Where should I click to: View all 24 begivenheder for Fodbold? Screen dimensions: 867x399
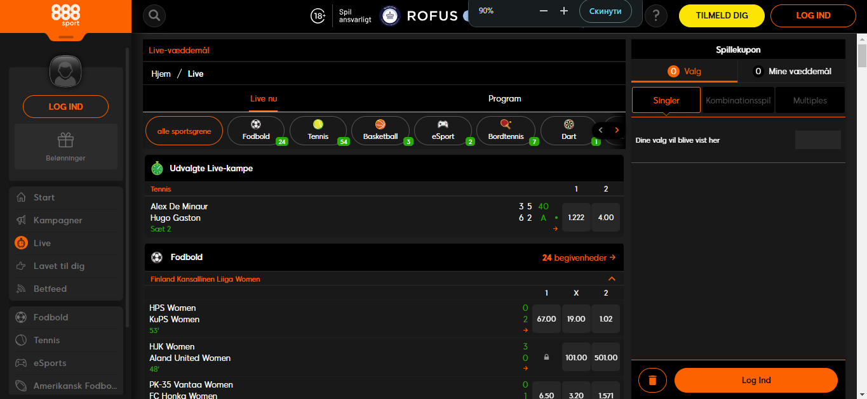579,258
